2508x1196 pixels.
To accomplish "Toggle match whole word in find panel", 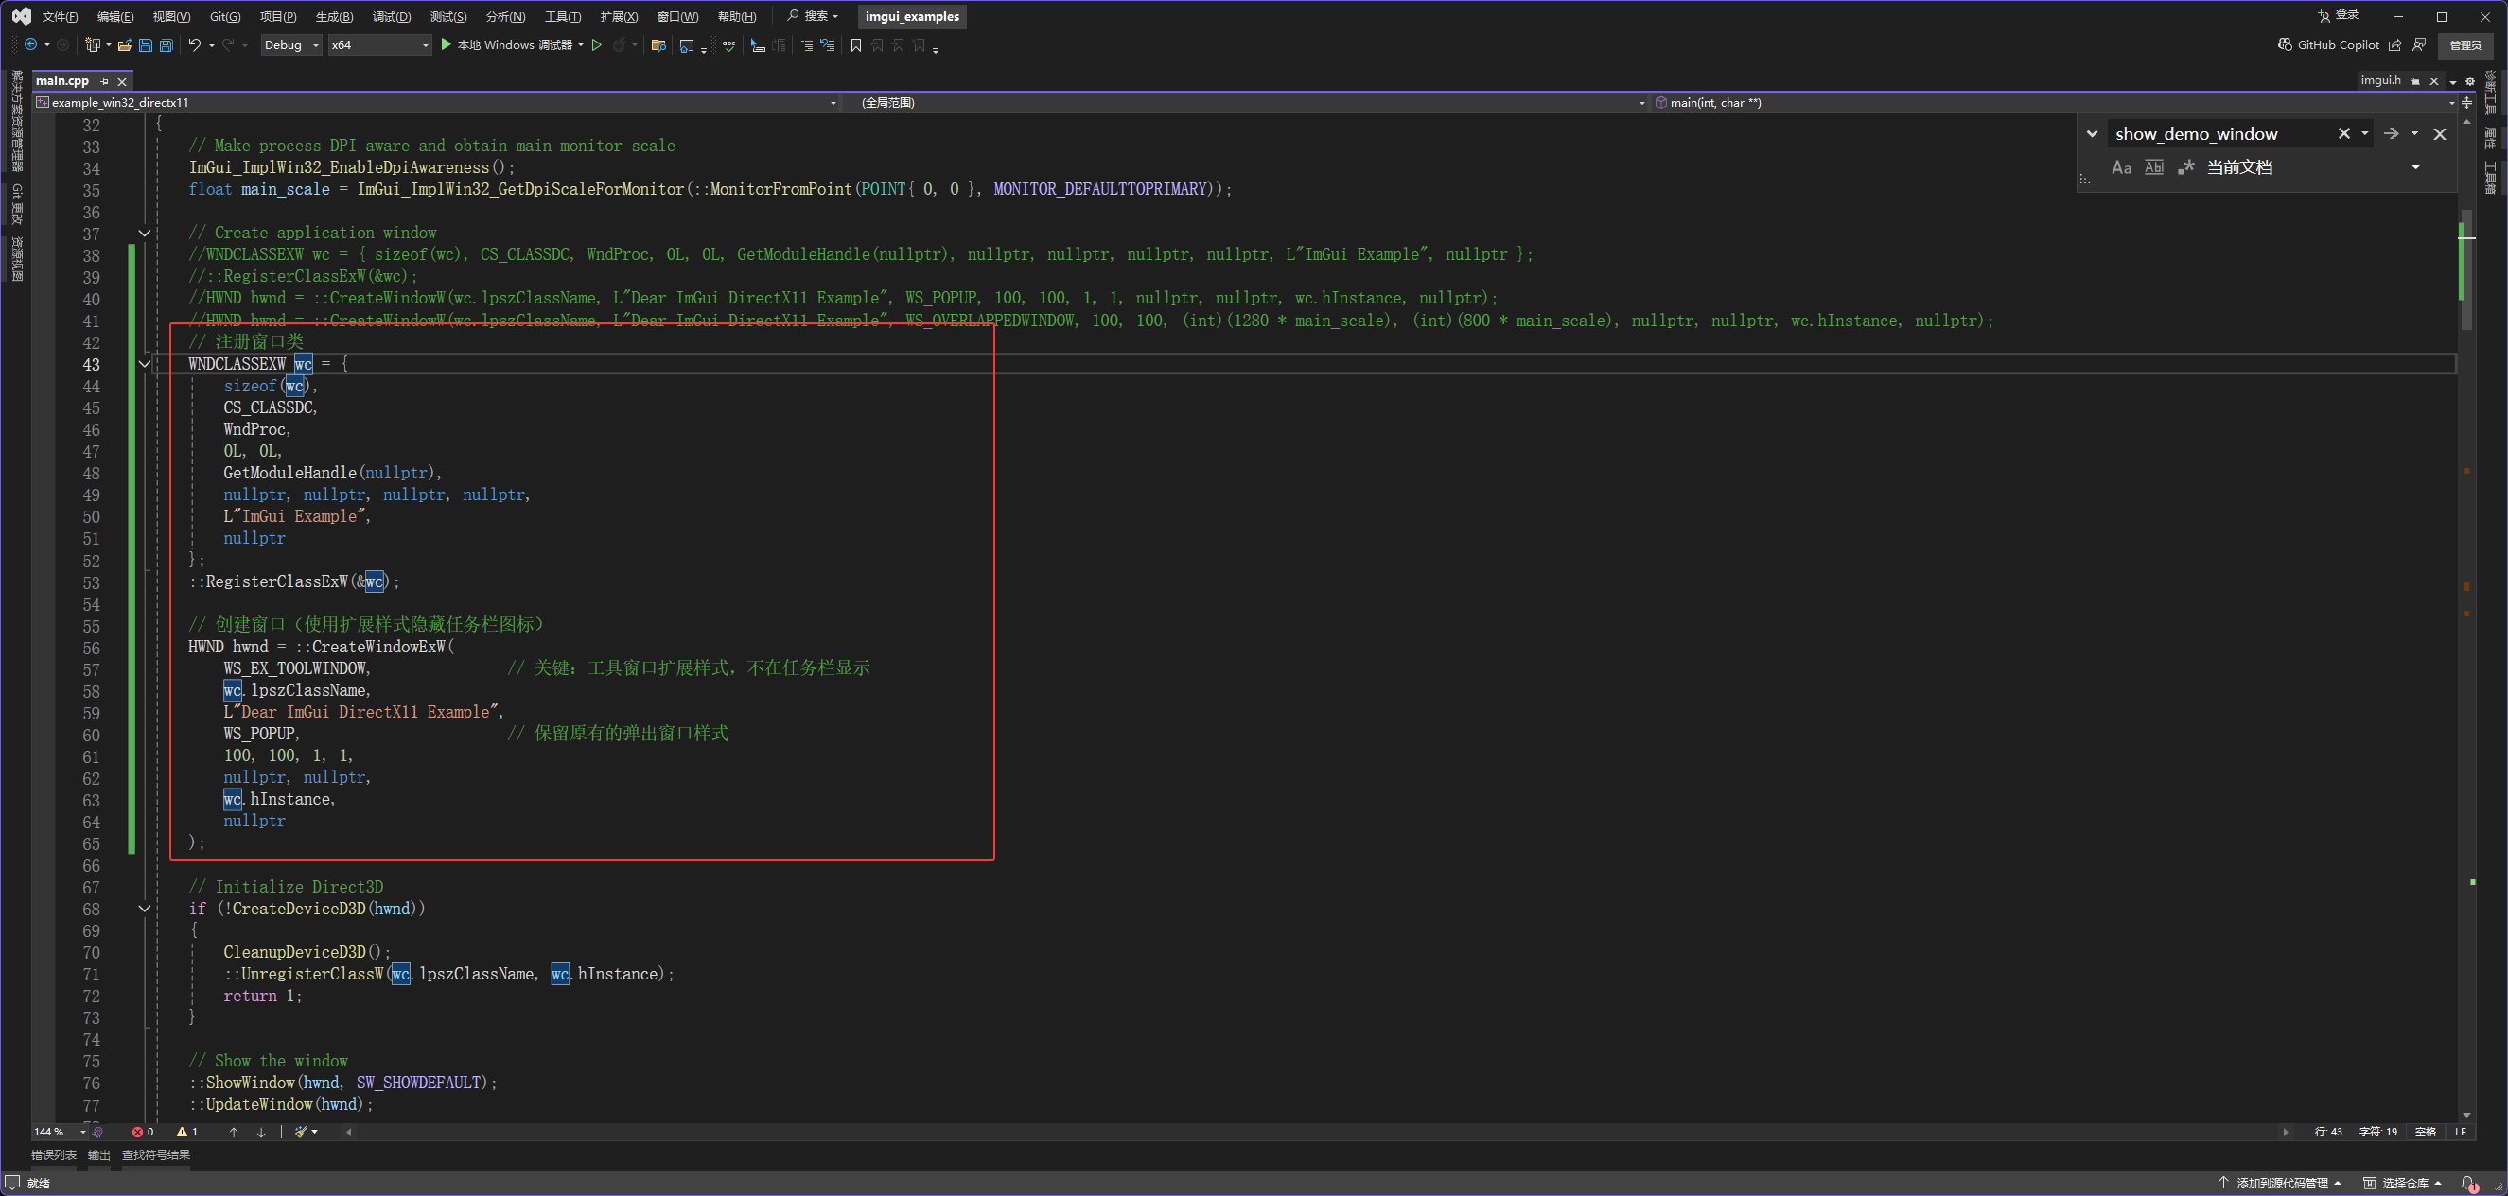I will click(2154, 167).
